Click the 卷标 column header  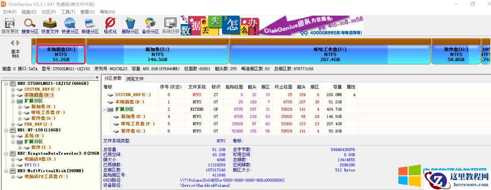point(130,87)
